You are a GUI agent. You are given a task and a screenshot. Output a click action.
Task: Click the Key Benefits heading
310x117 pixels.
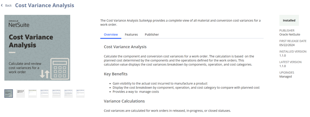[116, 74]
